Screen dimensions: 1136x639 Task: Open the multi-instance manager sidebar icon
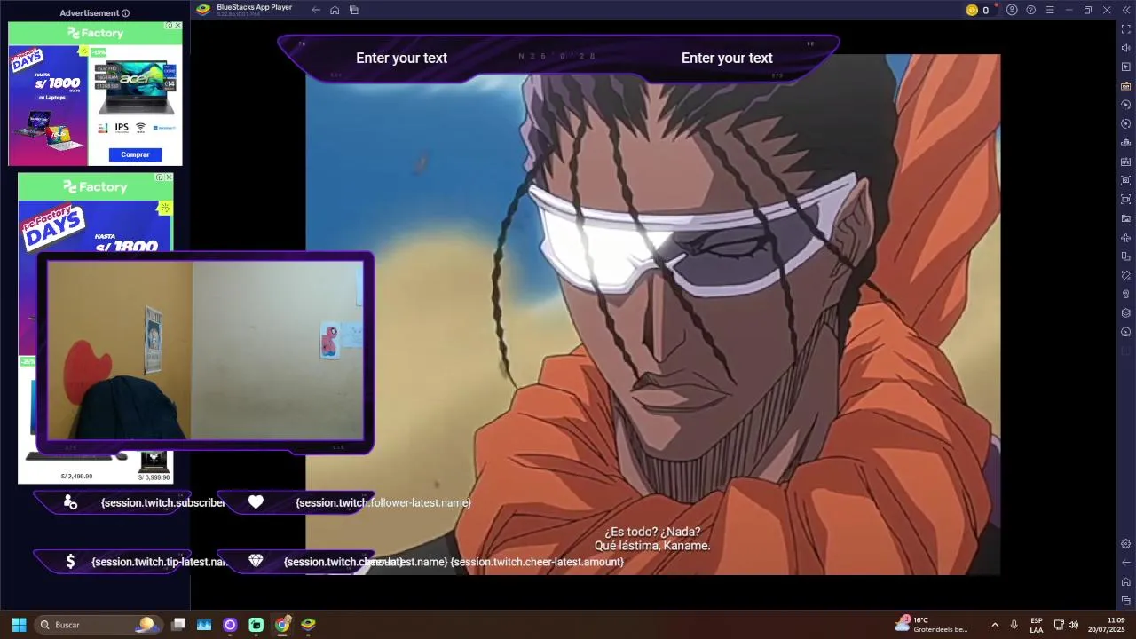point(1126,143)
